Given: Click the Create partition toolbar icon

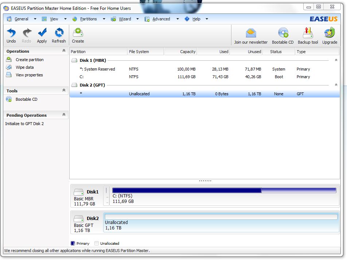Looking at the screenshot, I should click(x=78, y=32).
